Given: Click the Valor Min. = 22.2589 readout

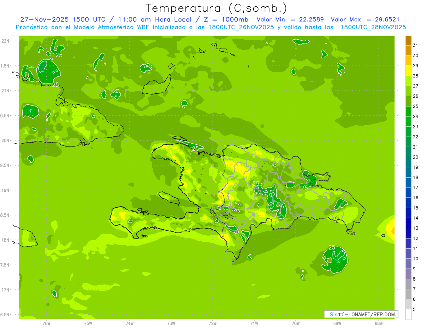Looking at the screenshot, I should click(x=291, y=20).
